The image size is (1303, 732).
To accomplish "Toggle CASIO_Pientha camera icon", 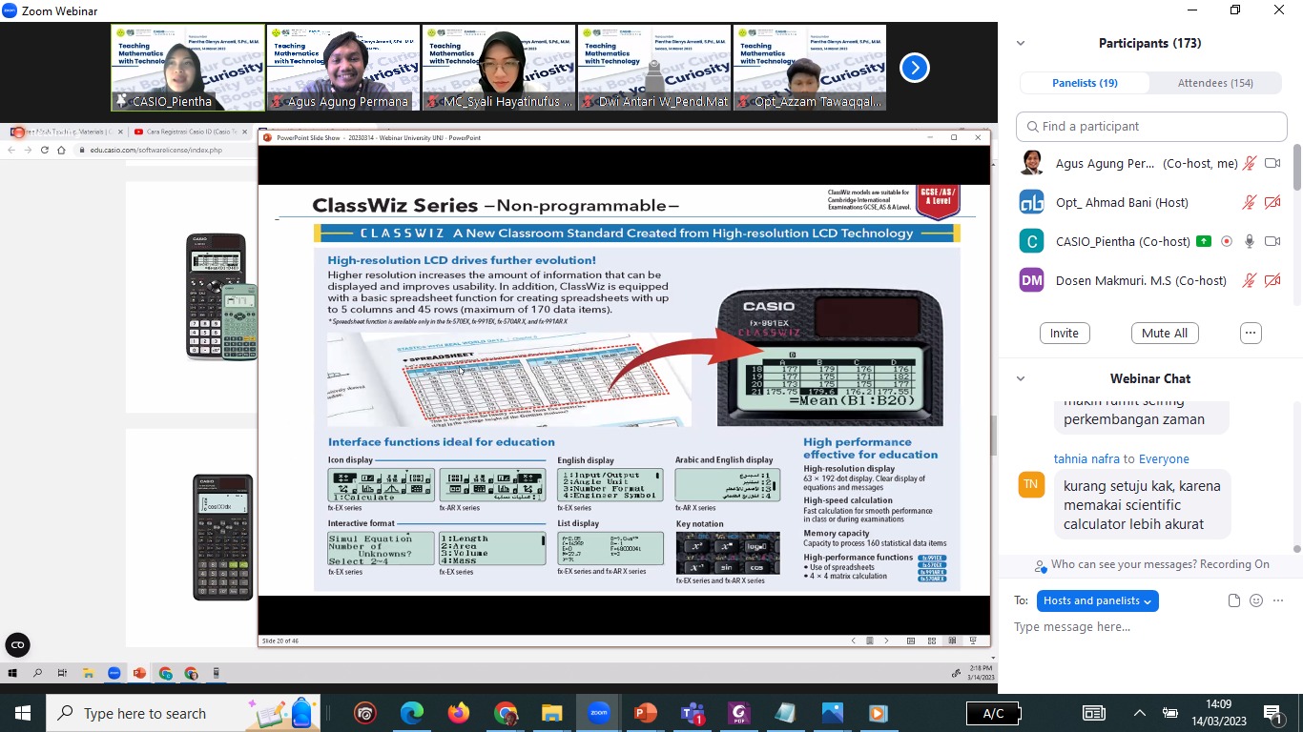I will tap(1272, 241).
